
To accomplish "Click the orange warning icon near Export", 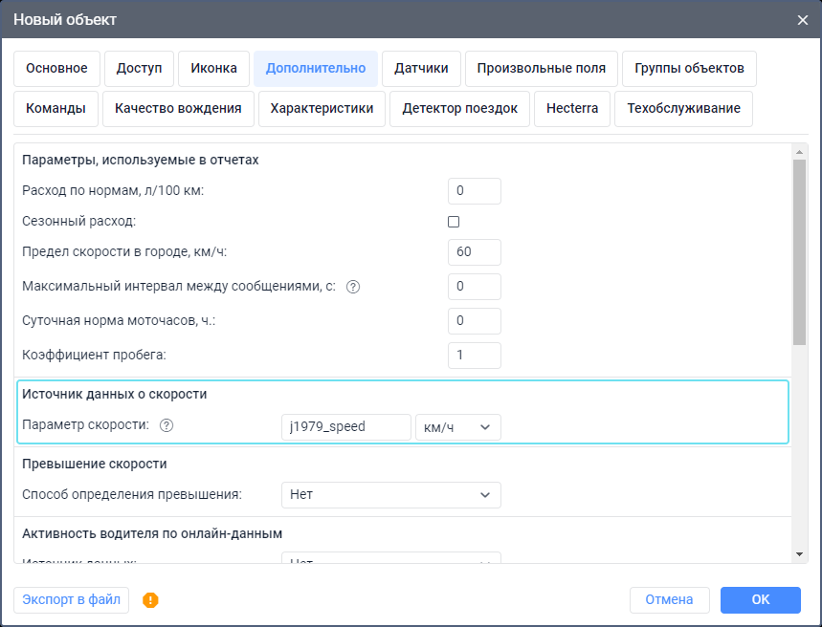I will [x=150, y=600].
